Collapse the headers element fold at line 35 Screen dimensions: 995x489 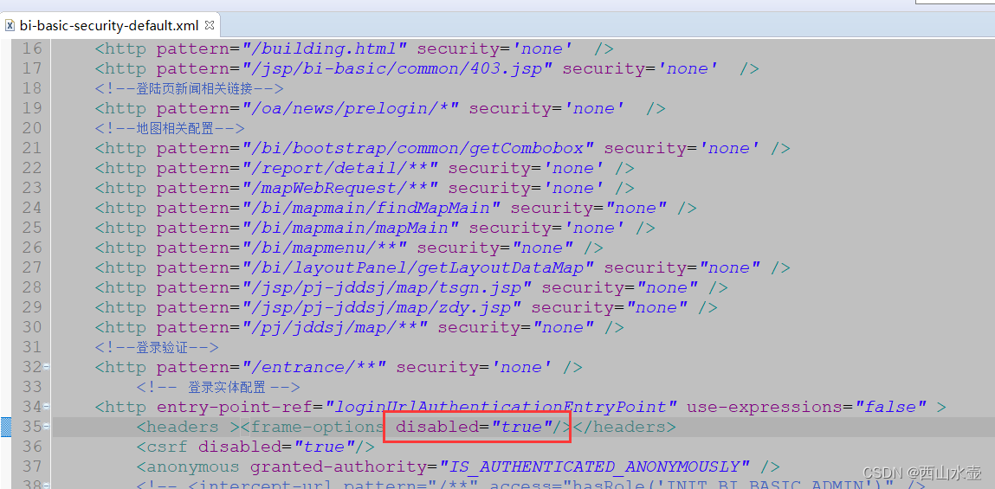click(47, 427)
